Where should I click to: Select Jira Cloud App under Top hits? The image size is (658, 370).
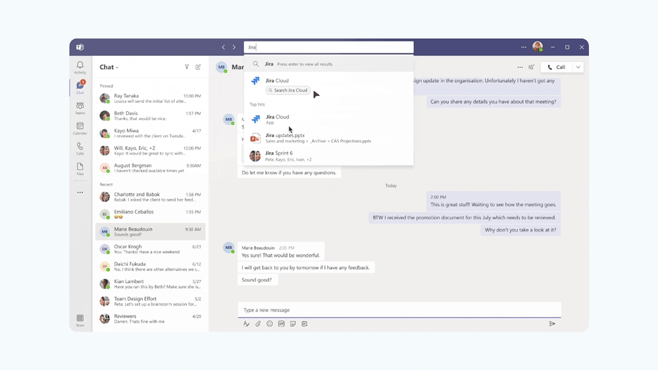coord(328,119)
